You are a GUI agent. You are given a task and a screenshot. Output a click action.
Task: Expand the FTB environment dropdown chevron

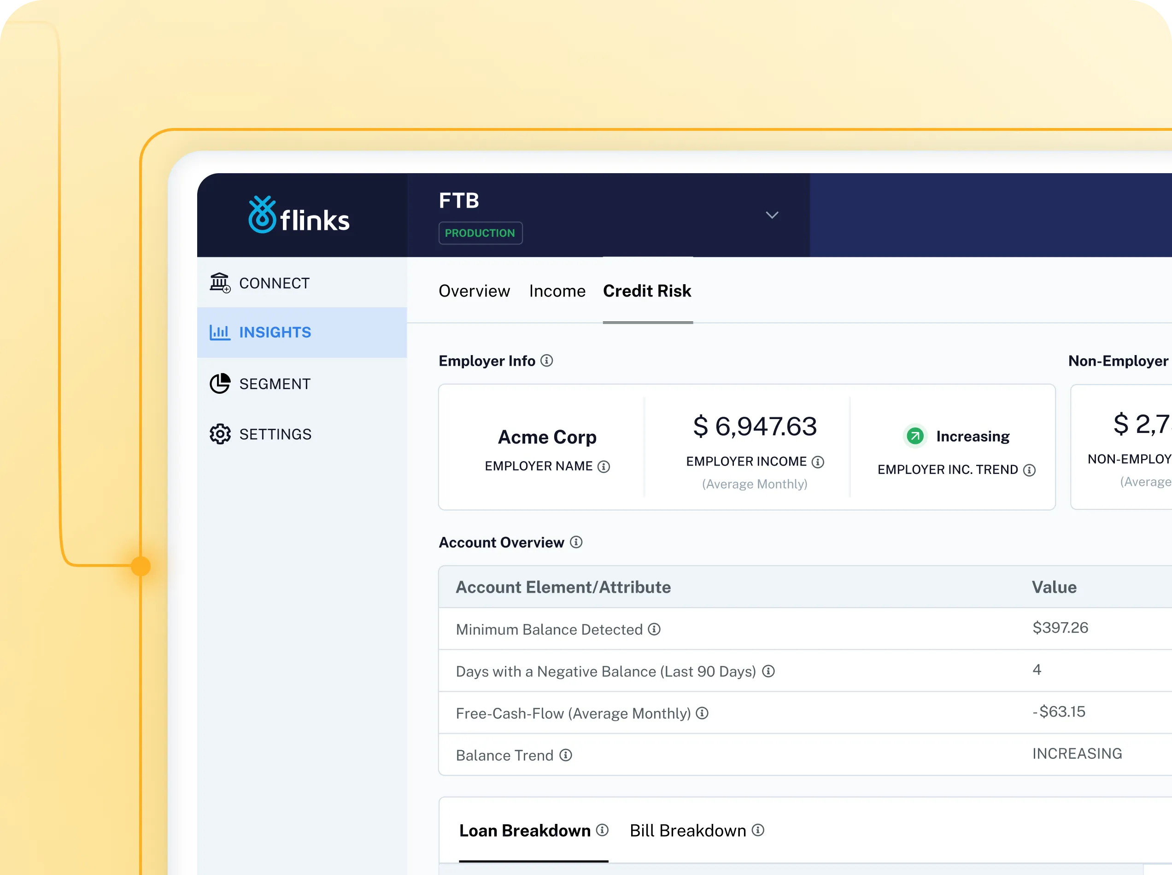pyautogui.click(x=772, y=215)
